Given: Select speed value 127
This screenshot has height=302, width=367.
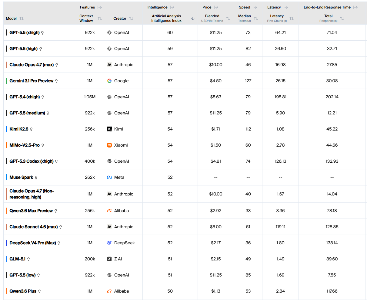Looking at the screenshot, I should [x=248, y=81].
